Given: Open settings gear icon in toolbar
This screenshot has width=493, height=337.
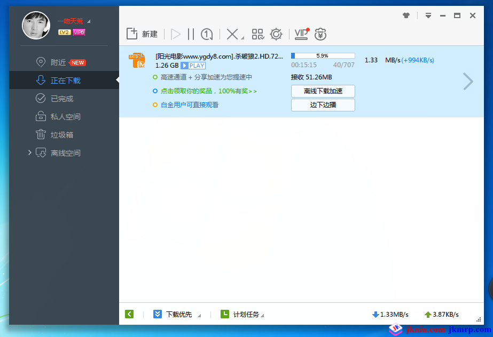Looking at the screenshot, I should pos(276,34).
